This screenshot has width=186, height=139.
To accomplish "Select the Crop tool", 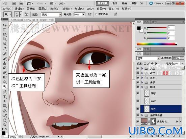I will tap(5, 44).
